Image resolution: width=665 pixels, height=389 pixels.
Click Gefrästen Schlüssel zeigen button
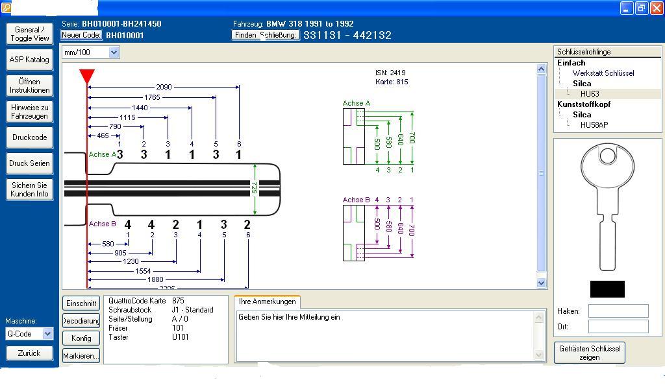point(589,353)
